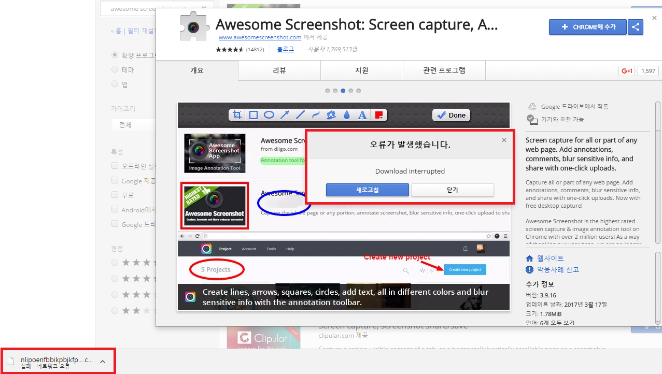Select the straight line tool in the preview toolbar
The width and height of the screenshot is (662, 374).
pos(300,115)
